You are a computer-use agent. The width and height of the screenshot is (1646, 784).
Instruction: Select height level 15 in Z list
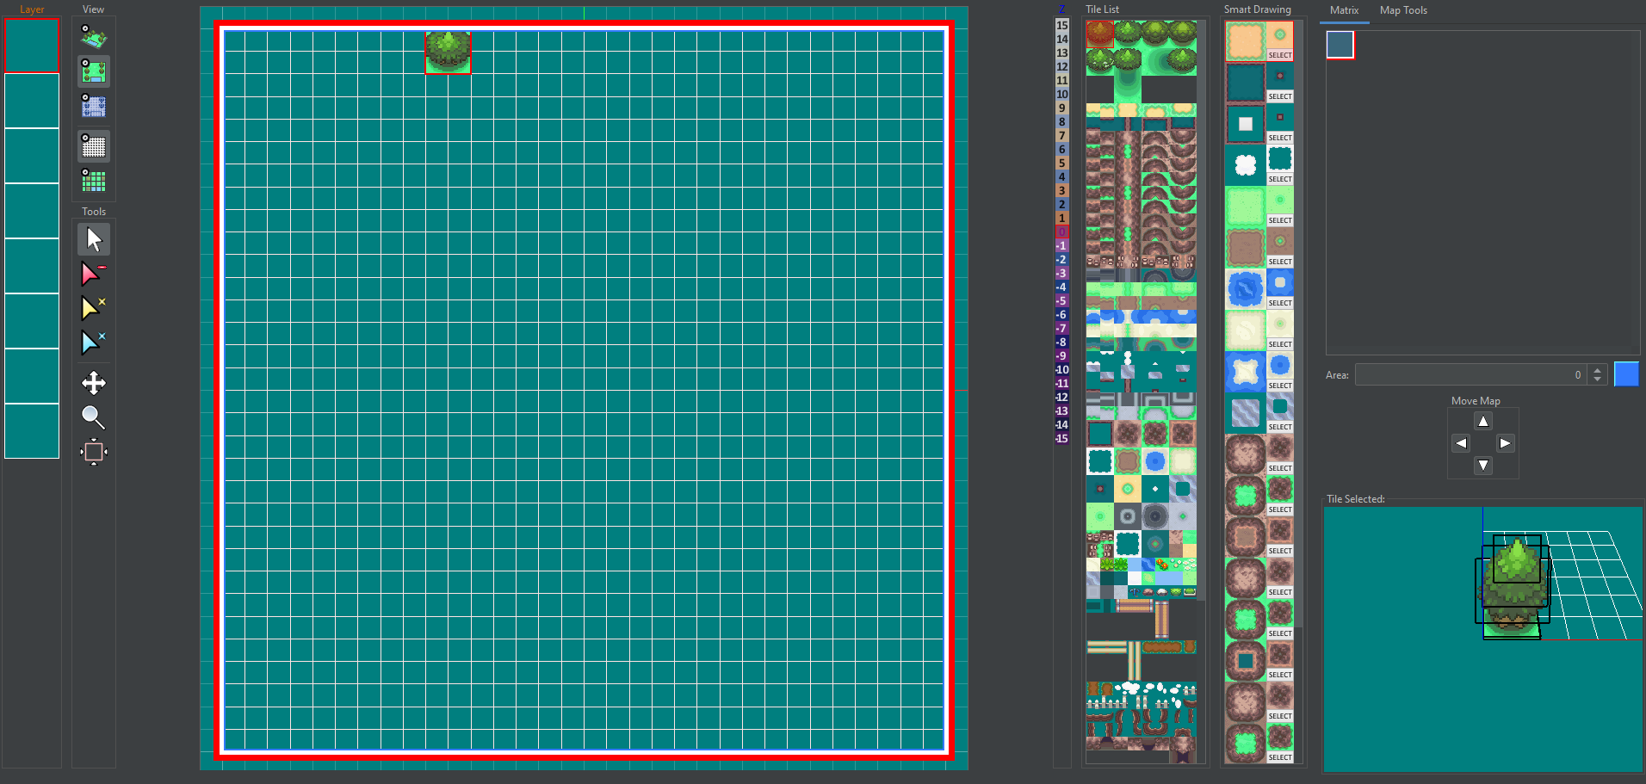pyautogui.click(x=1062, y=26)
